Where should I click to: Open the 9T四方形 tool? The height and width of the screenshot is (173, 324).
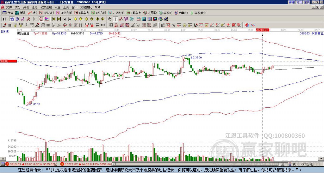pyautogui.click(x=116, y=13)
